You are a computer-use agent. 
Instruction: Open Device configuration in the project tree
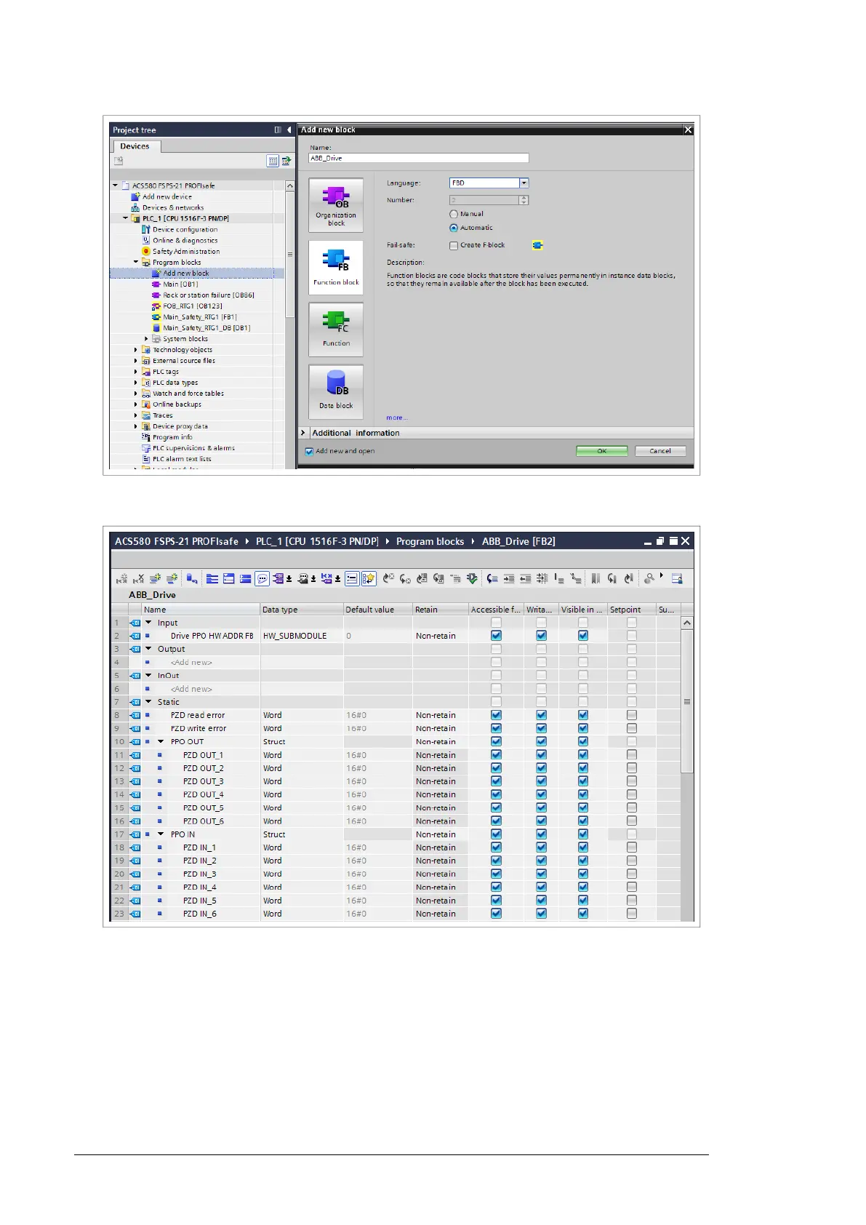click(x=185, y=229)
